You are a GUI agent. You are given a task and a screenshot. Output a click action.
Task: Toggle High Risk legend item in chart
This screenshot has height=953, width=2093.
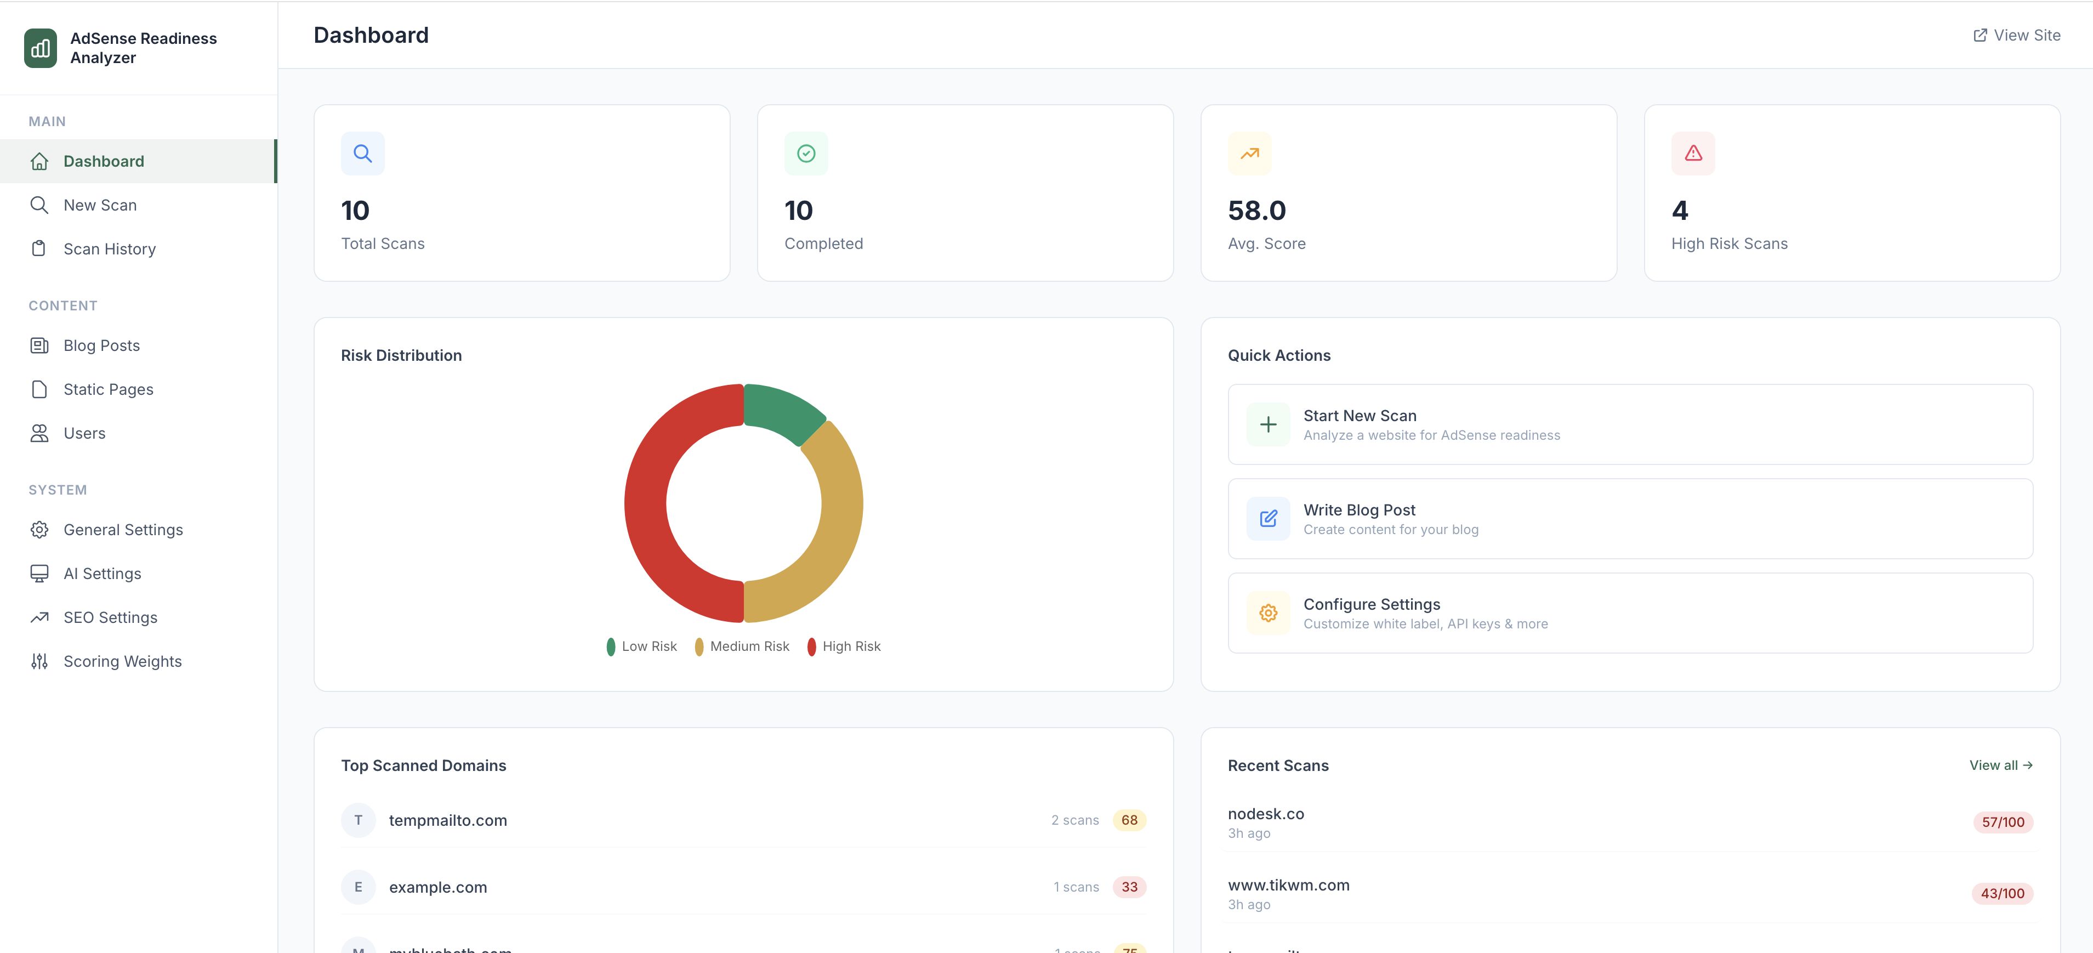843,646
